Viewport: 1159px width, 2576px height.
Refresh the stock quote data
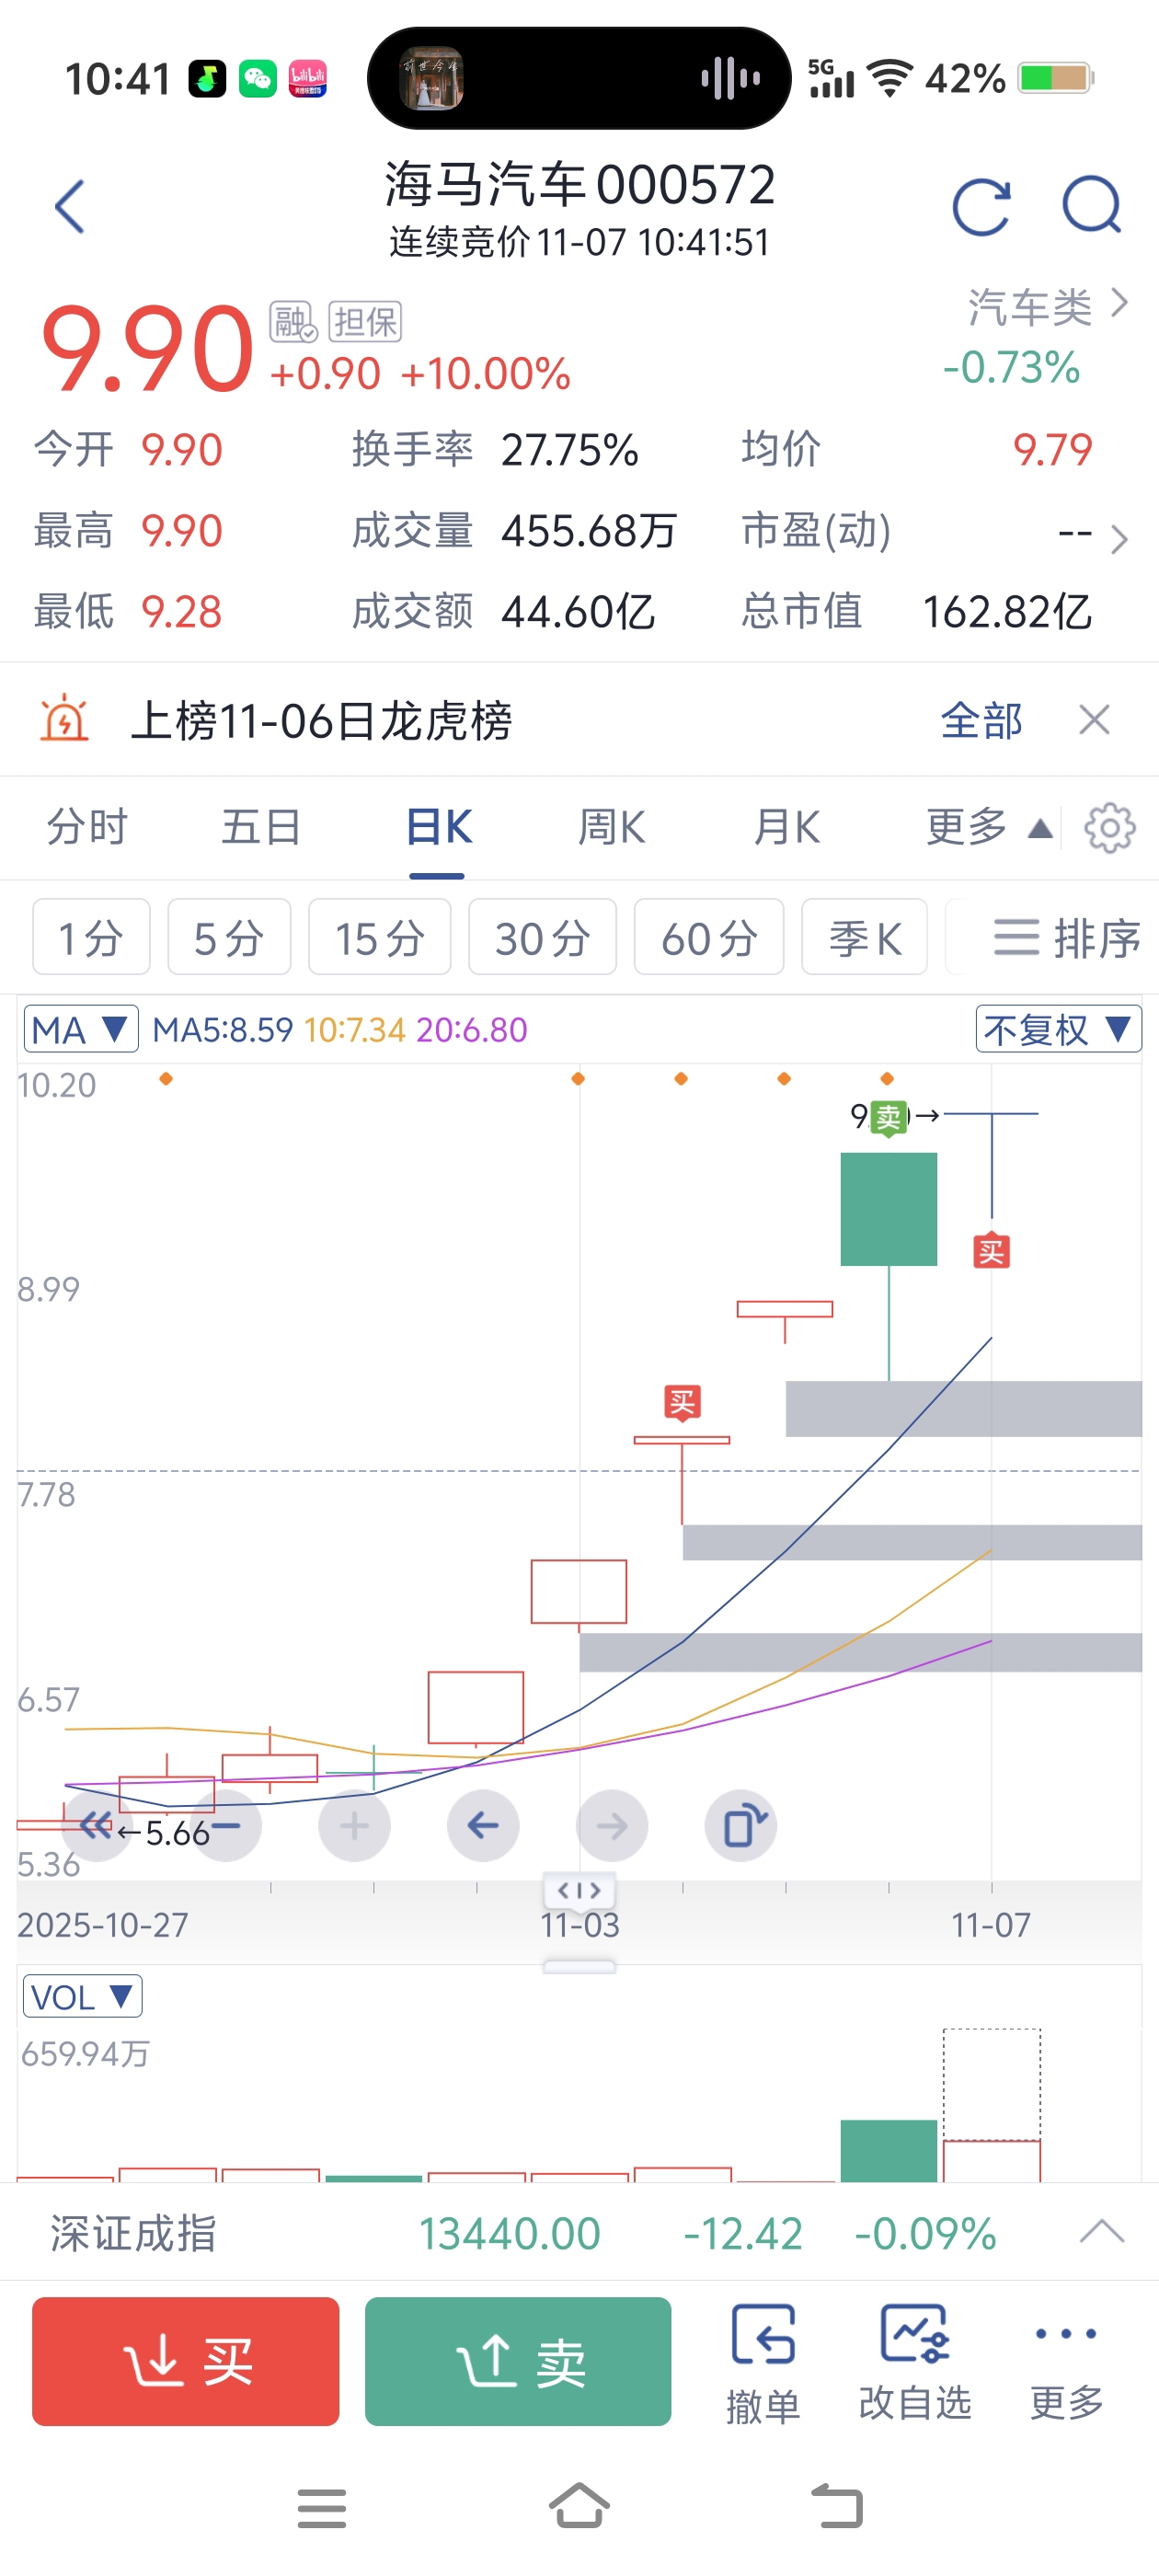[981, 207]
